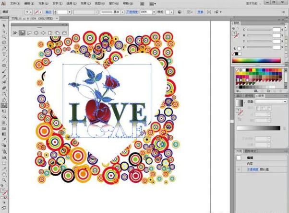Toggle visibility of 编组 appearance row

point(239,158)
